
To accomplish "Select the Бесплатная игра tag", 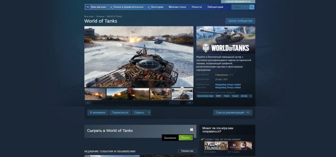I will 205,96.
